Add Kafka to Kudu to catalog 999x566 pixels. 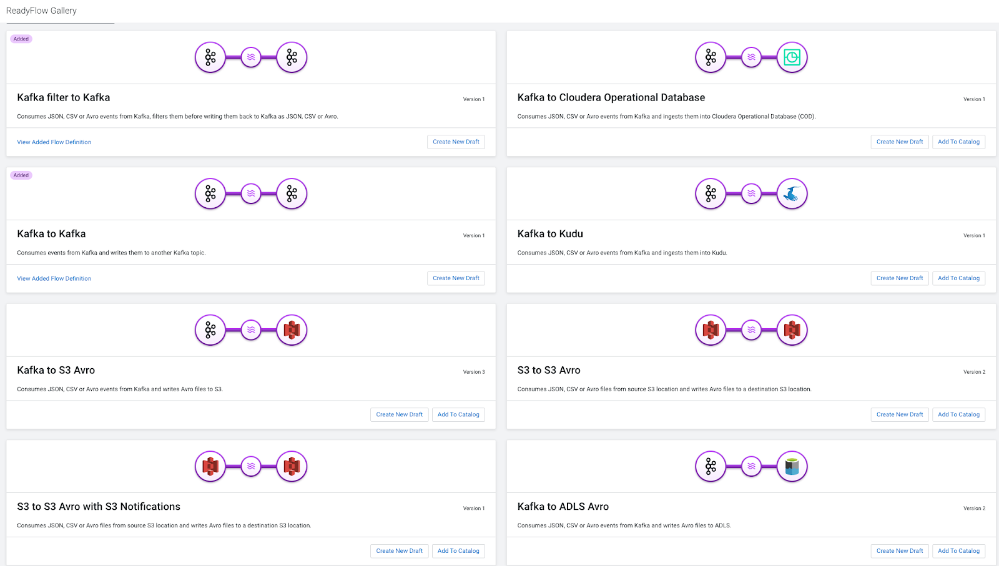[958, 278]
